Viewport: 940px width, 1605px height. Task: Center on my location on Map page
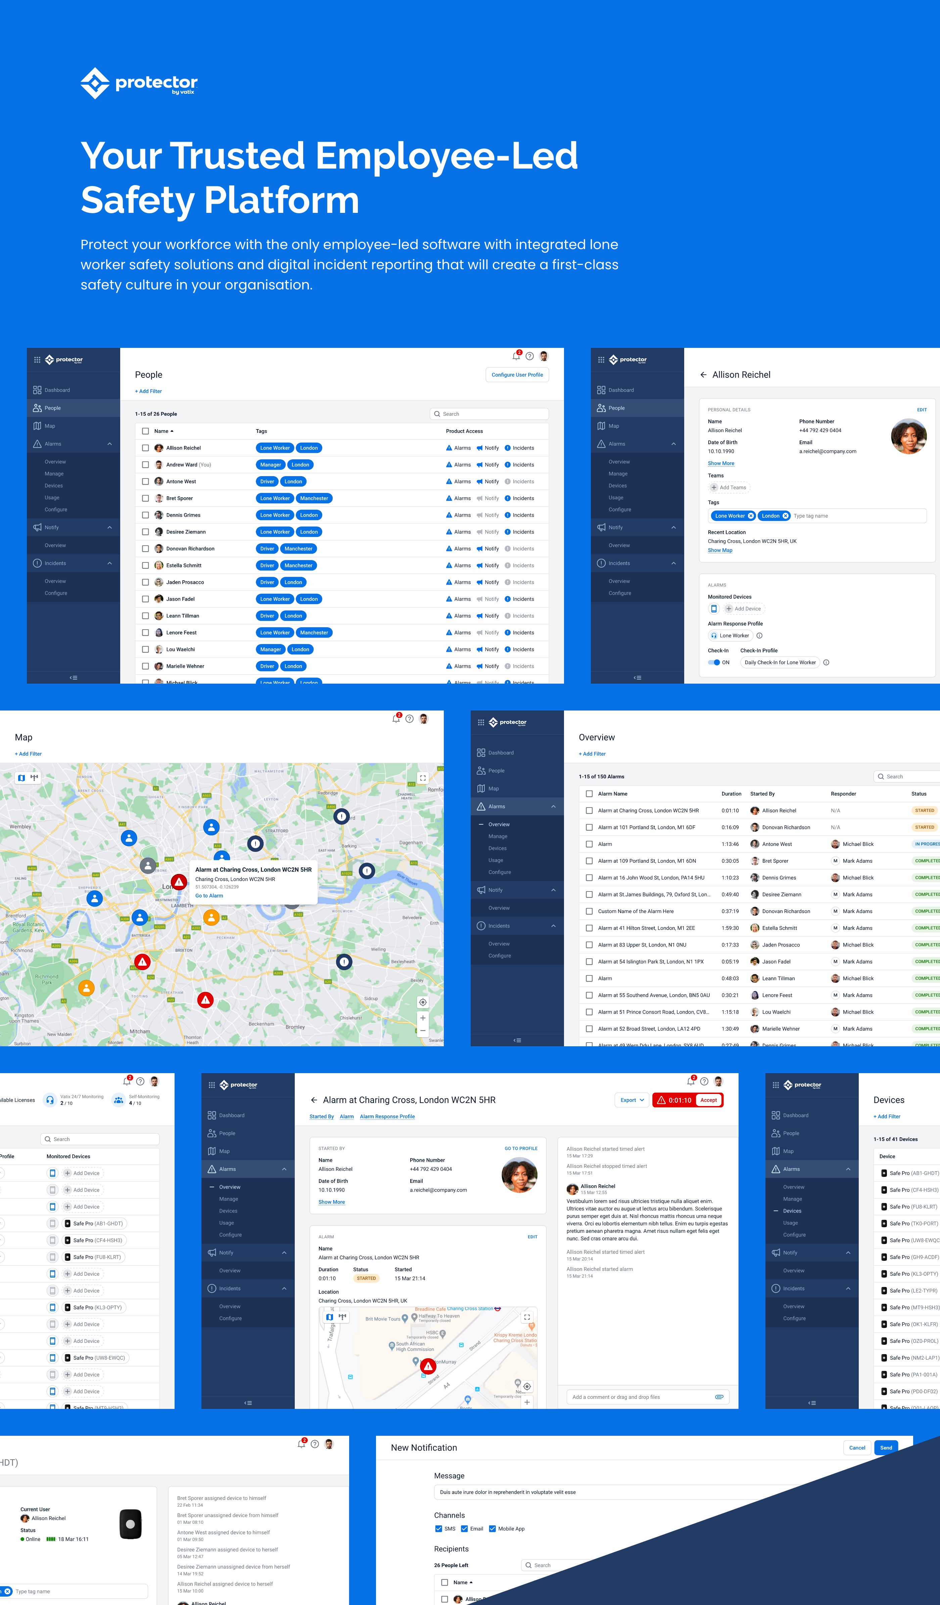pos(423,1002)
